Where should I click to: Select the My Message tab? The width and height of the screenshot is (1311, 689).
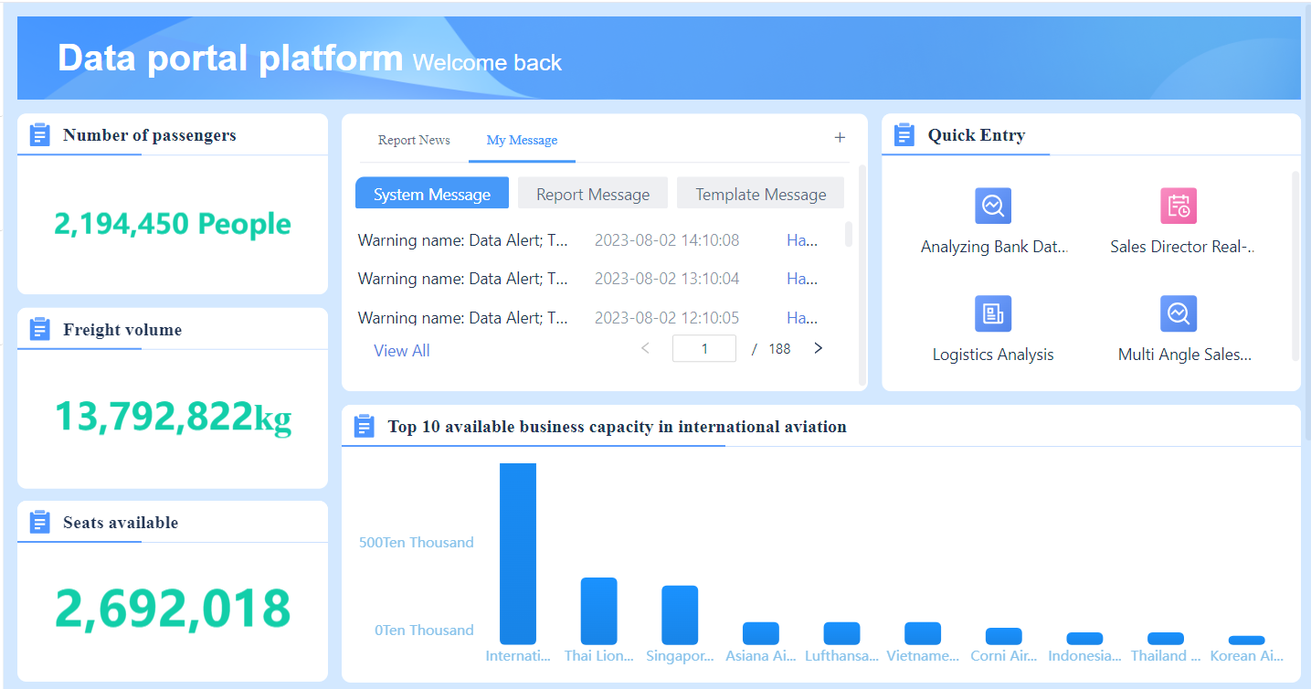(522, 140)
